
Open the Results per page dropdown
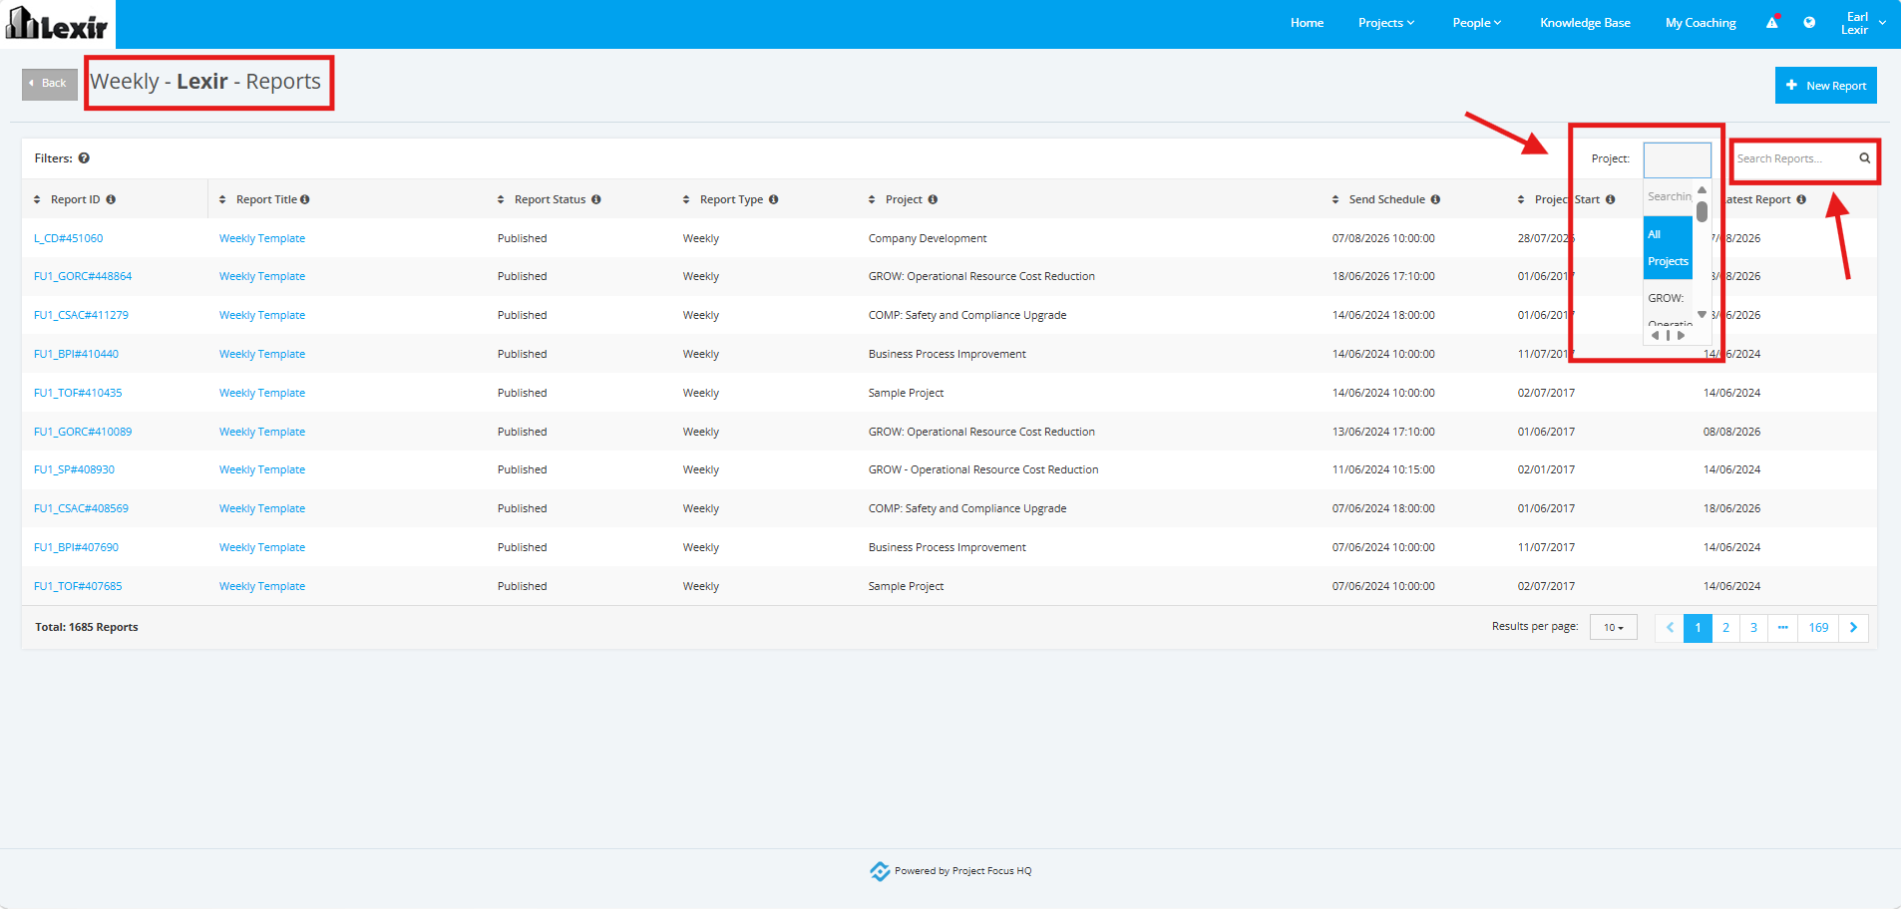[1614, 628]
